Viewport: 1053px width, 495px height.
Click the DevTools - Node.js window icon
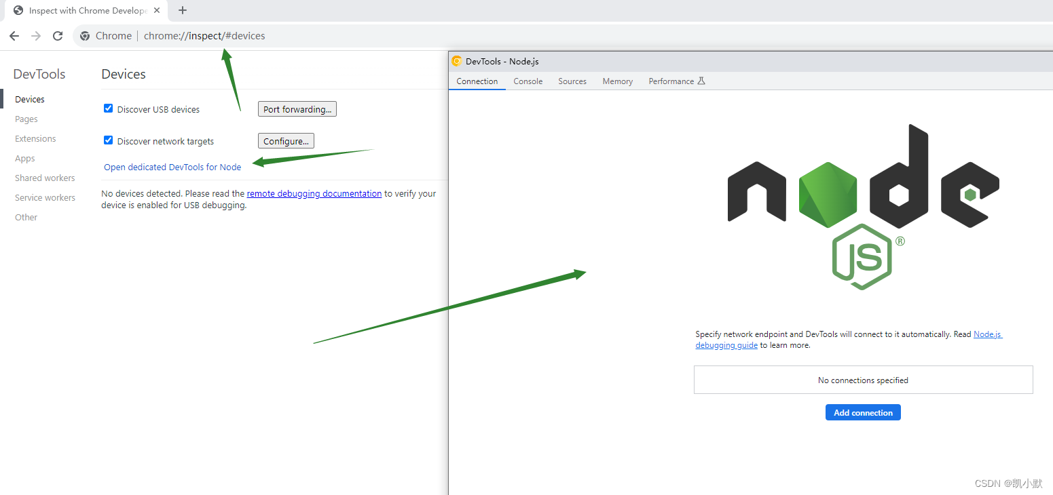(x=457, y=61)
